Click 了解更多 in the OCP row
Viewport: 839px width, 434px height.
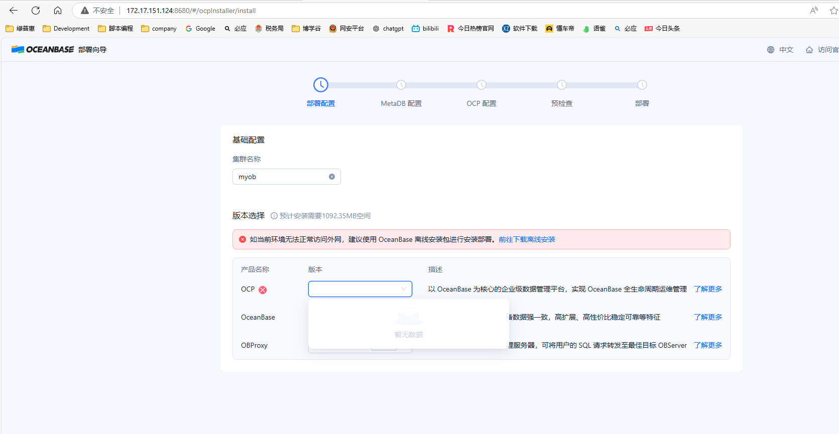pyautogui.click(x=708, y=289)
